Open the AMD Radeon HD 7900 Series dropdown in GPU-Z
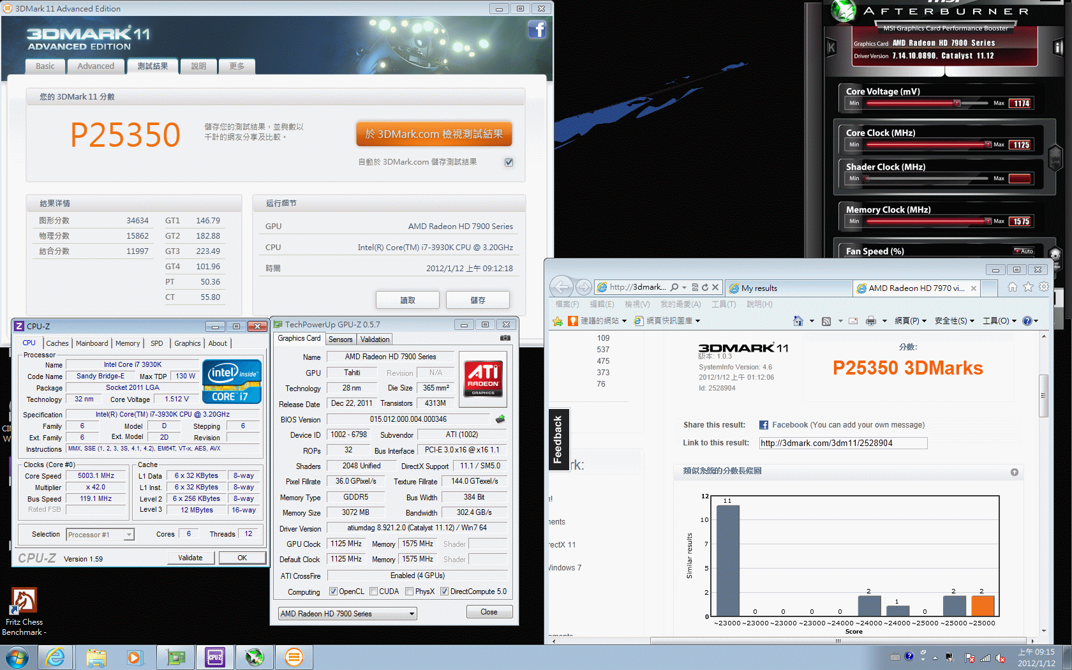 pos(347,614)
